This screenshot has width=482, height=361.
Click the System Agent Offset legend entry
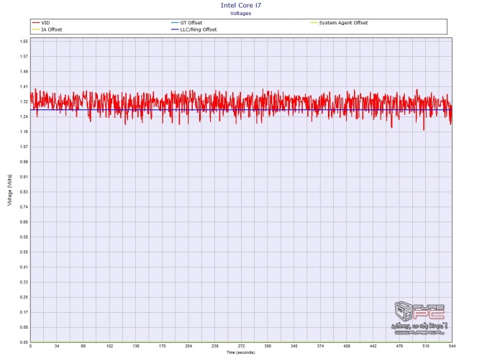pyautogui.click(x=339, y=23)
